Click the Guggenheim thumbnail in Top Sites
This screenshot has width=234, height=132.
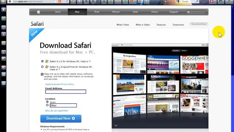194,65
